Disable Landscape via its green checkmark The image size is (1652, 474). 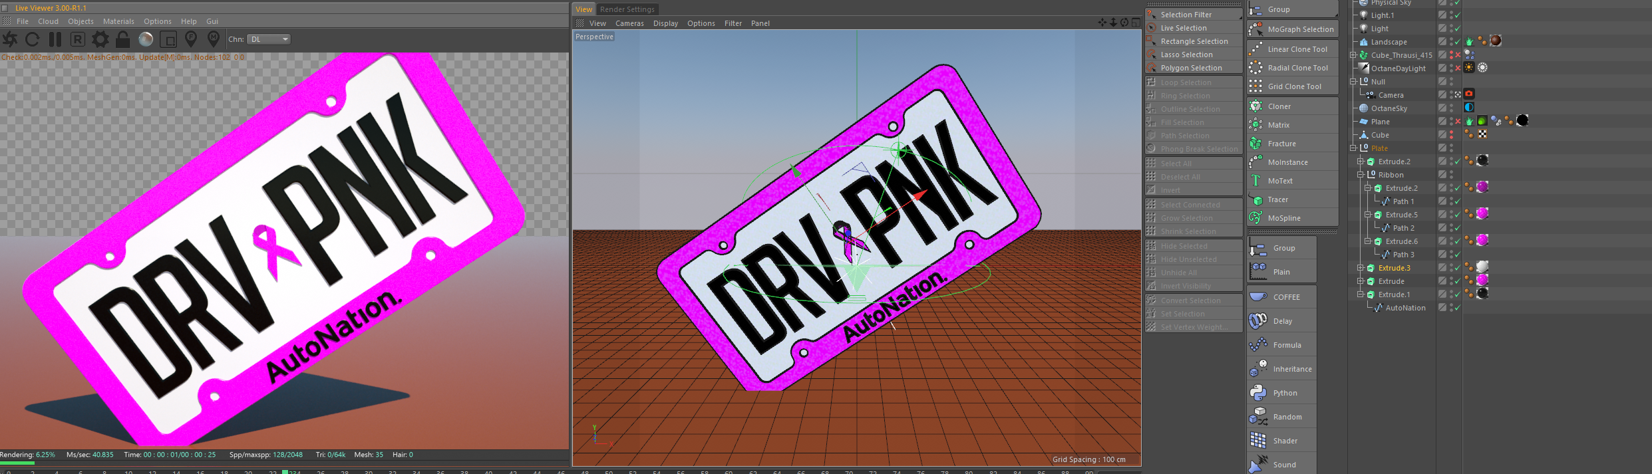coord(1457,42)
